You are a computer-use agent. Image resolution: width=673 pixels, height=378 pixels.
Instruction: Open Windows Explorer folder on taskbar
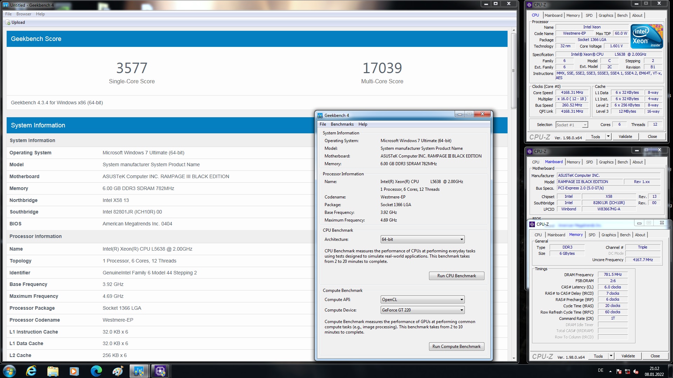click(53, 371)
